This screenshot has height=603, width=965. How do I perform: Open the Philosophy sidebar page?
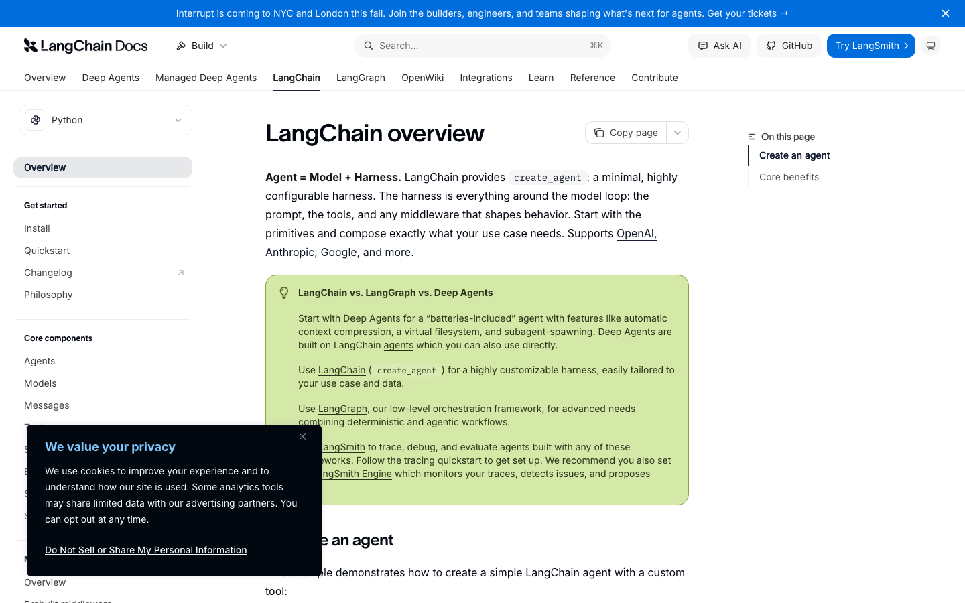(103, 295)
